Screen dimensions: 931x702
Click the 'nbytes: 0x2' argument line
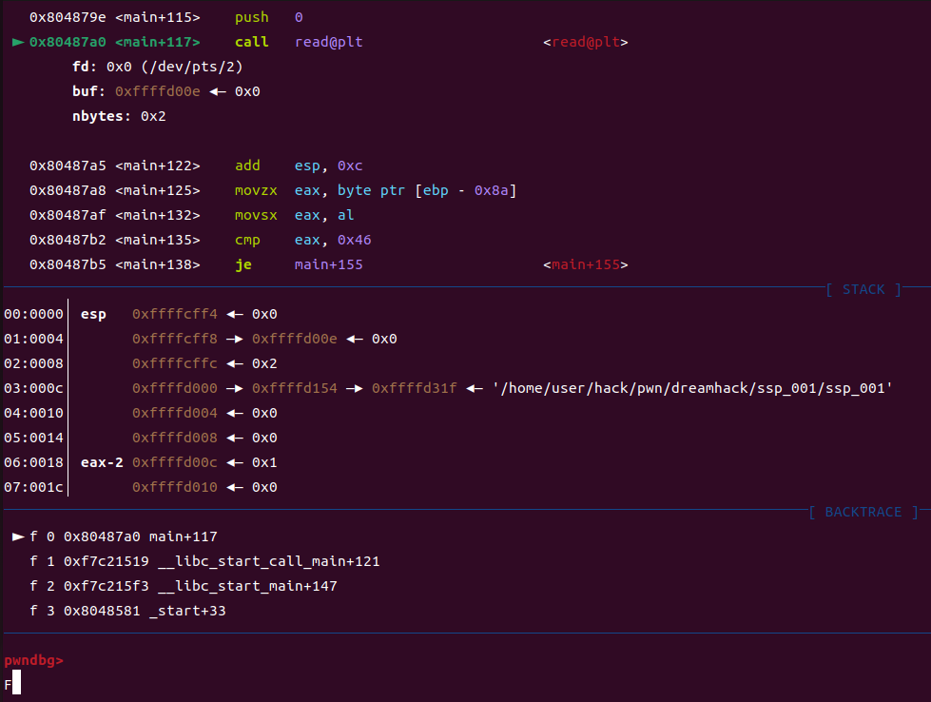point(119,116)
